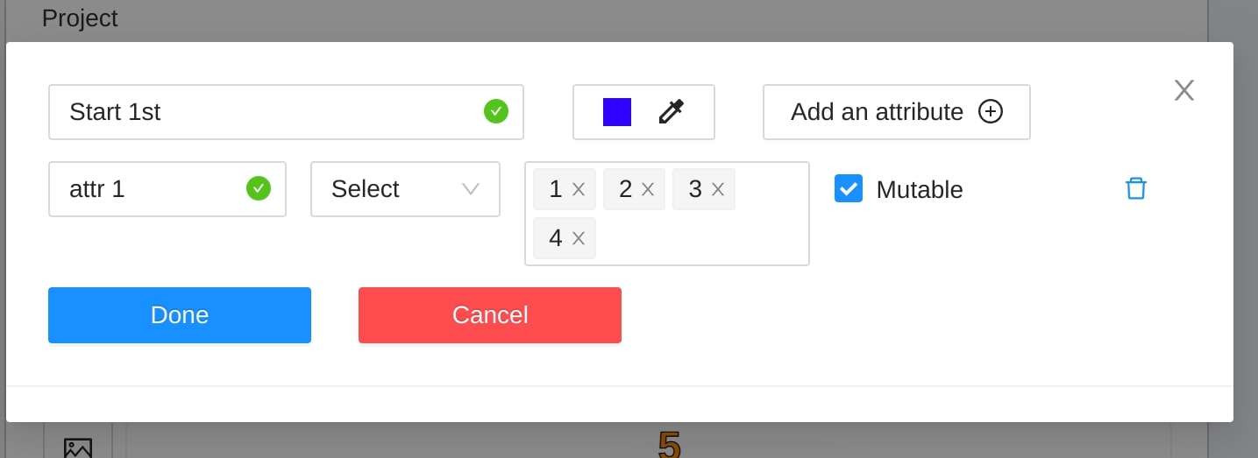Click green checkmark in attr 1 field

click(259, 189)
